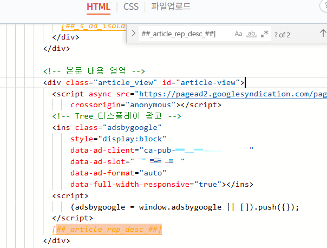Click the data-full-width-responsive="true" line

(x=162, y=184)
